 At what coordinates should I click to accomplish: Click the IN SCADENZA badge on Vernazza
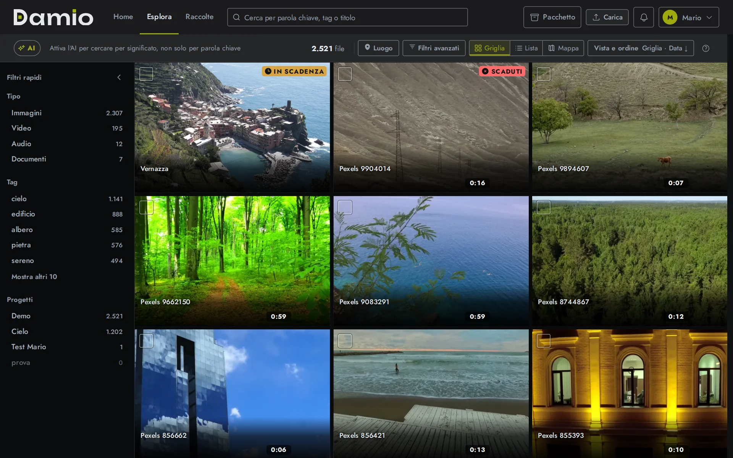coord(294,71)
